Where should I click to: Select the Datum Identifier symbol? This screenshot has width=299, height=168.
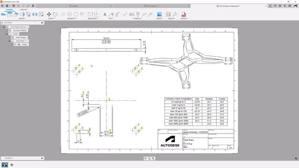[x=138, y=14]
